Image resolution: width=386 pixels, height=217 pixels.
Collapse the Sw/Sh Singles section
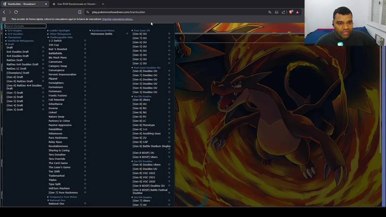(141, 96)
